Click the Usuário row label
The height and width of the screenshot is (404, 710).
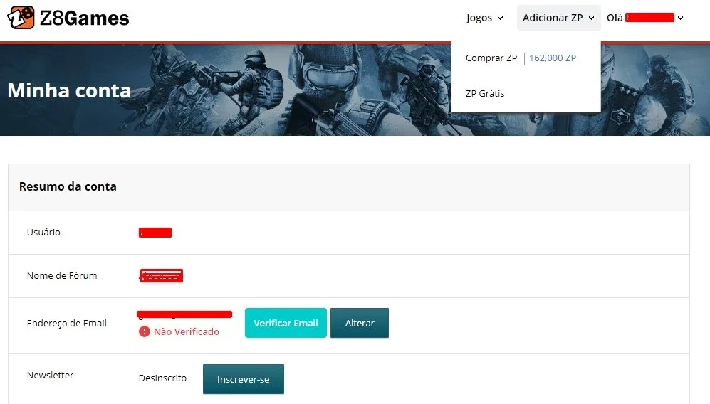[x=43, y=232]
